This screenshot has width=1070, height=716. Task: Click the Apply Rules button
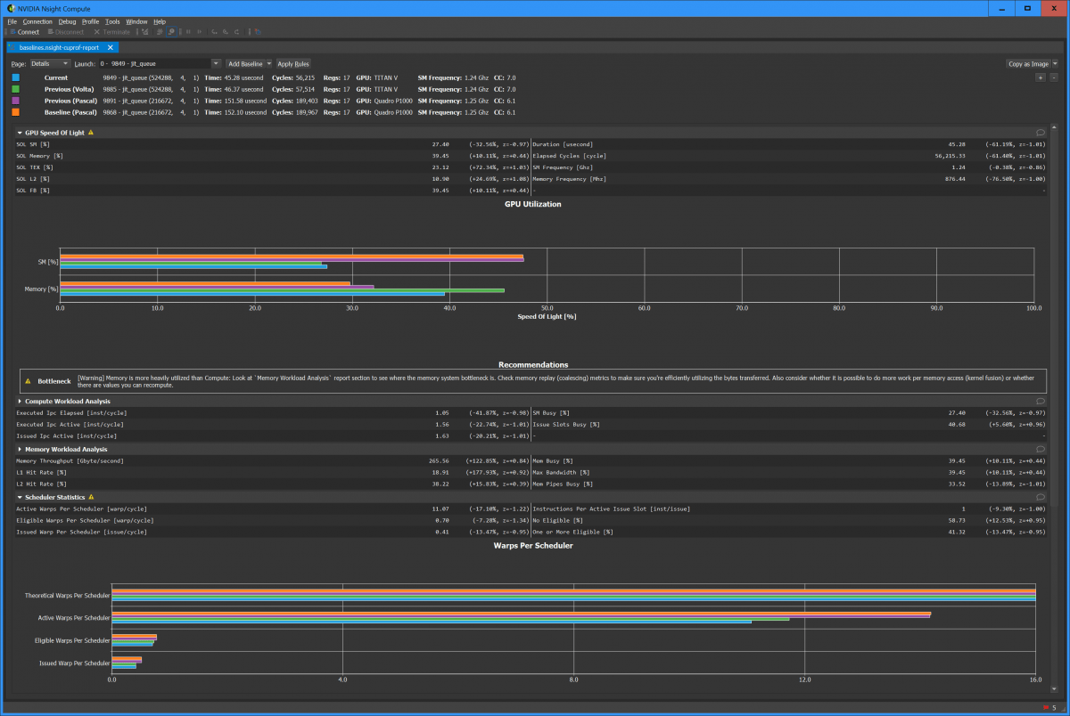293,64
